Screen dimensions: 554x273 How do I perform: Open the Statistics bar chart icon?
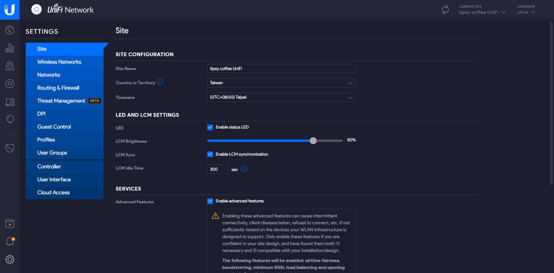(10, 48)
